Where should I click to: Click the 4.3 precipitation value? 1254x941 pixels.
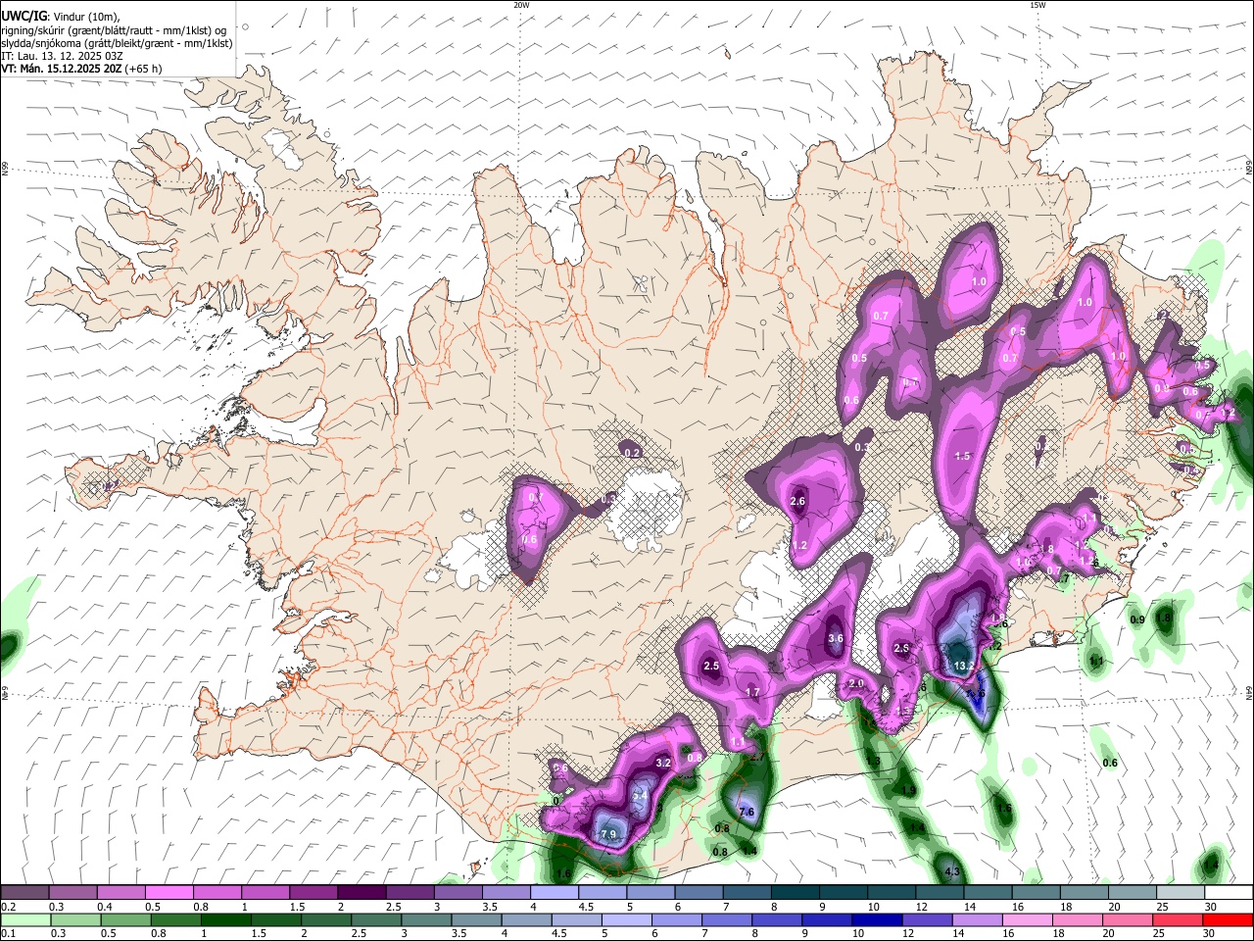951,870
